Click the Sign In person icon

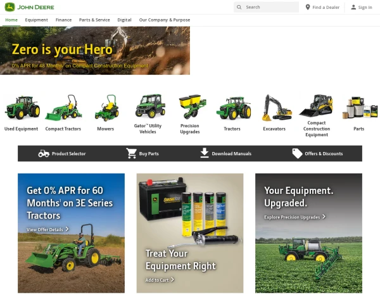[x=353, y=7]
